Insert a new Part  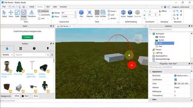(x=81, y=14)
